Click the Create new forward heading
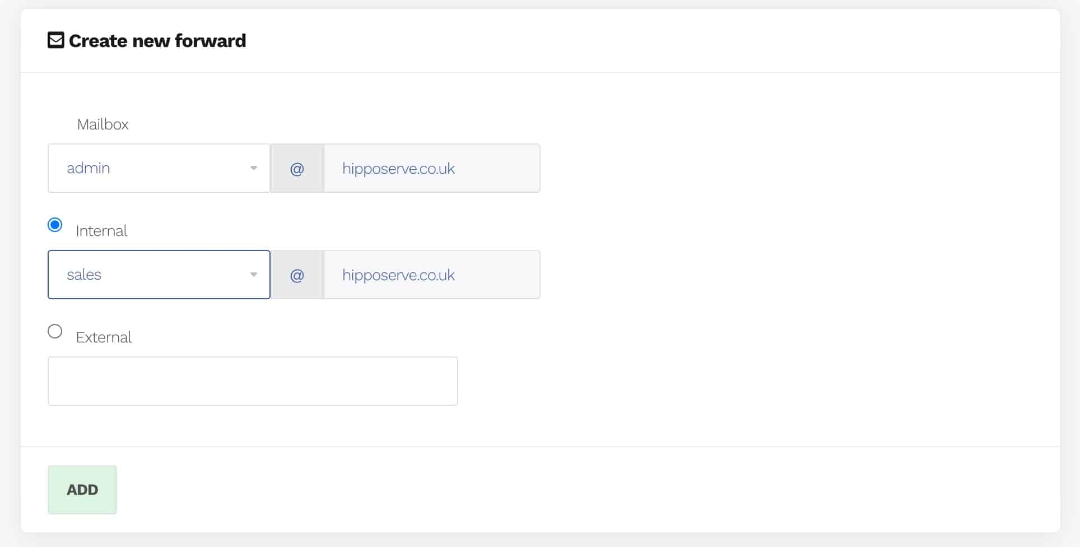Screen dimensions: 1080x547 [x=157, y=41]
